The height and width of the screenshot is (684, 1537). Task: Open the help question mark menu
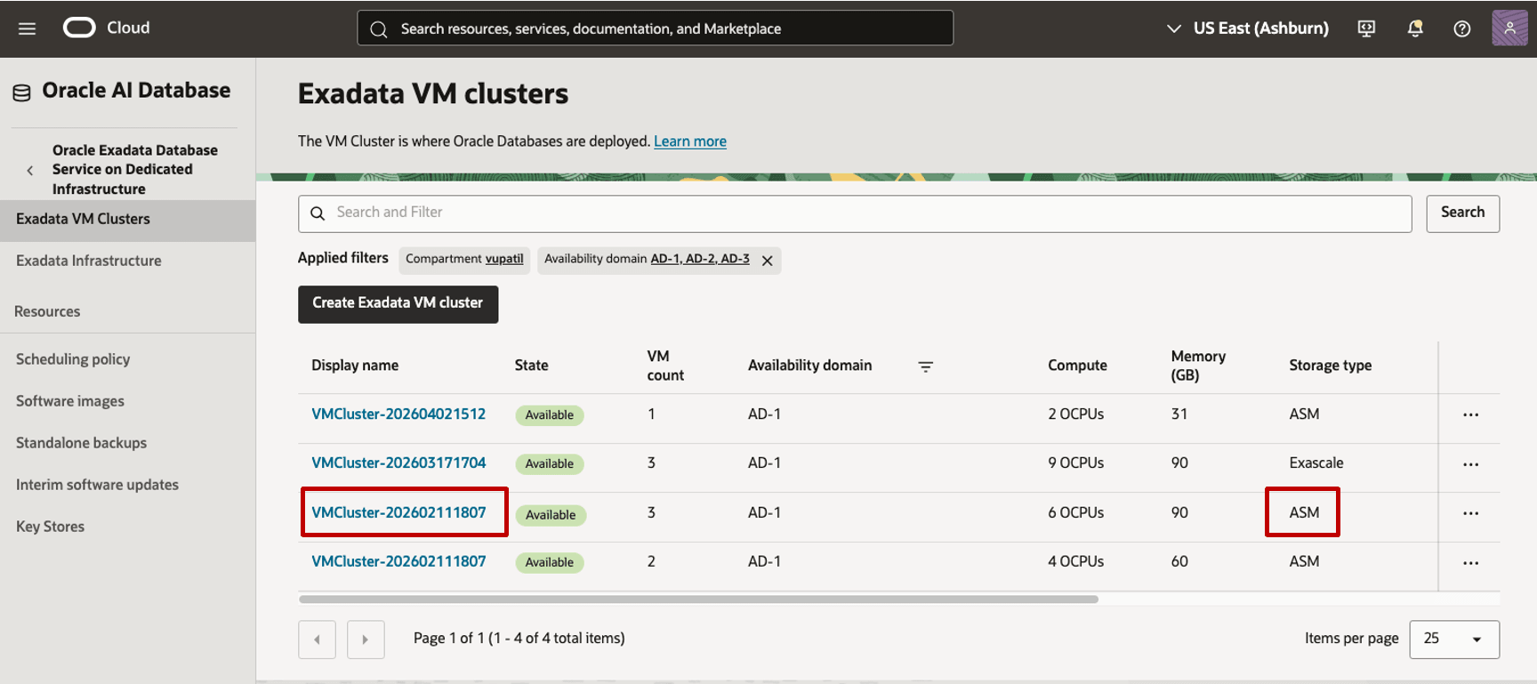[1461, 28]
